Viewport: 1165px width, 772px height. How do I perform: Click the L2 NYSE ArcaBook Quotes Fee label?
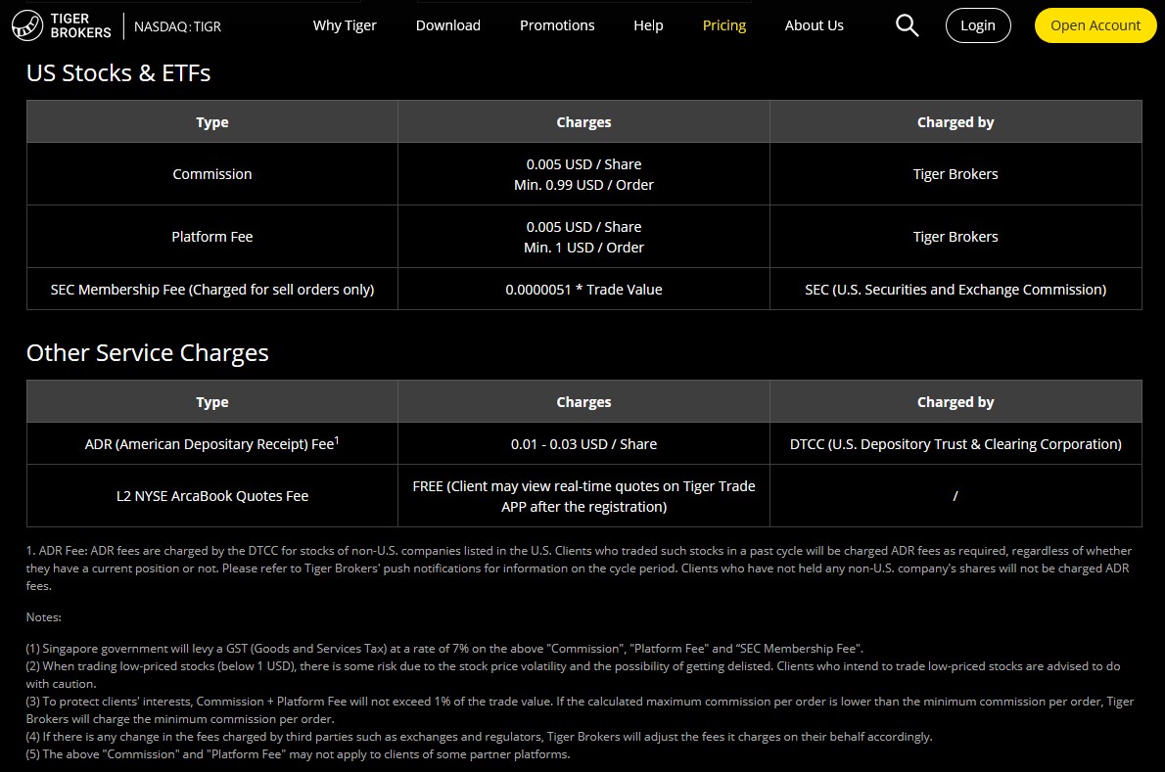(212, 496)
